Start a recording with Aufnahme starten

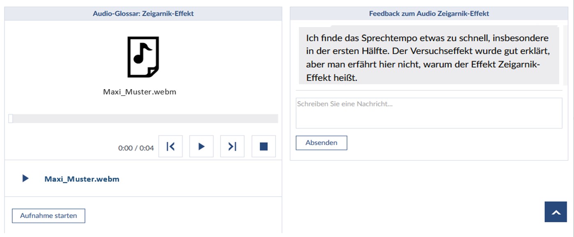pos(49,216)
